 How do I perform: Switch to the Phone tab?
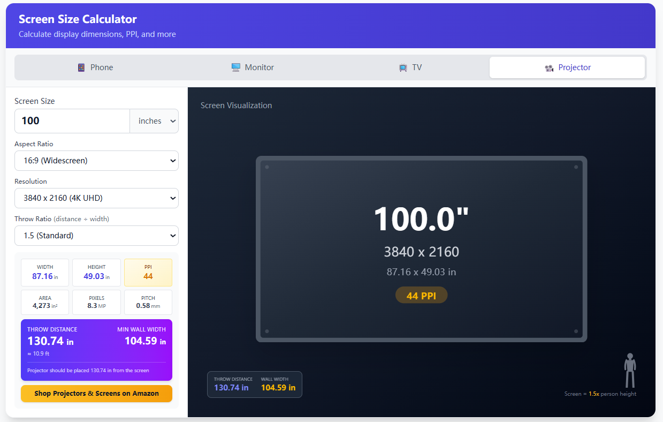(95, 67)
